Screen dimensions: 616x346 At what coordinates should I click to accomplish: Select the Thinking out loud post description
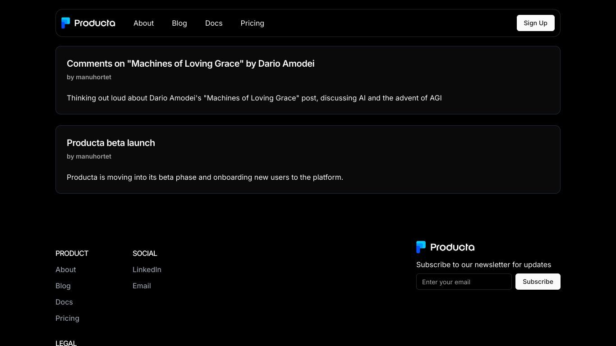(254, 98)
